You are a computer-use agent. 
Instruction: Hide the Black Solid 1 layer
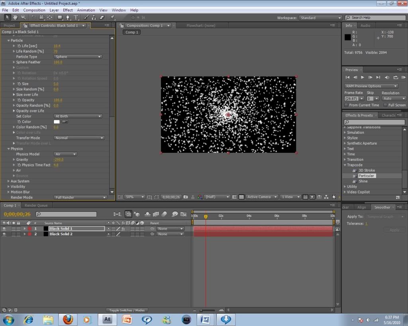click(x=4, y=229)
